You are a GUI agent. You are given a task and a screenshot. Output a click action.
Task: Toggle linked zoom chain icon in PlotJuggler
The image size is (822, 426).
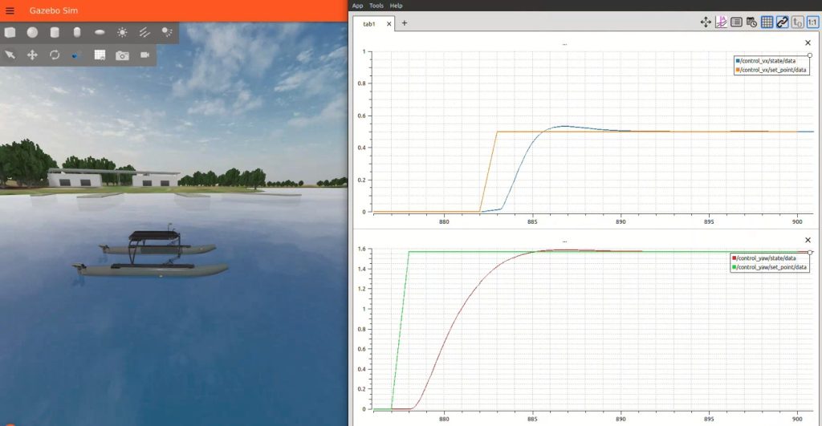pyautogui.click(x=782, y=22)
